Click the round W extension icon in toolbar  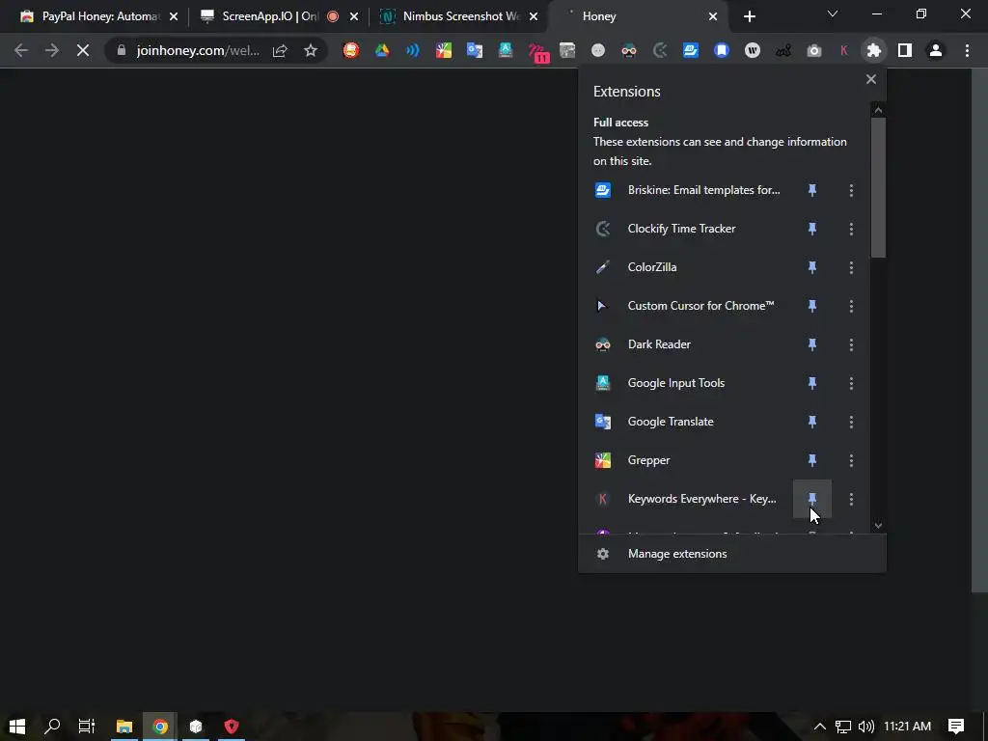click(x=753, y=50)
